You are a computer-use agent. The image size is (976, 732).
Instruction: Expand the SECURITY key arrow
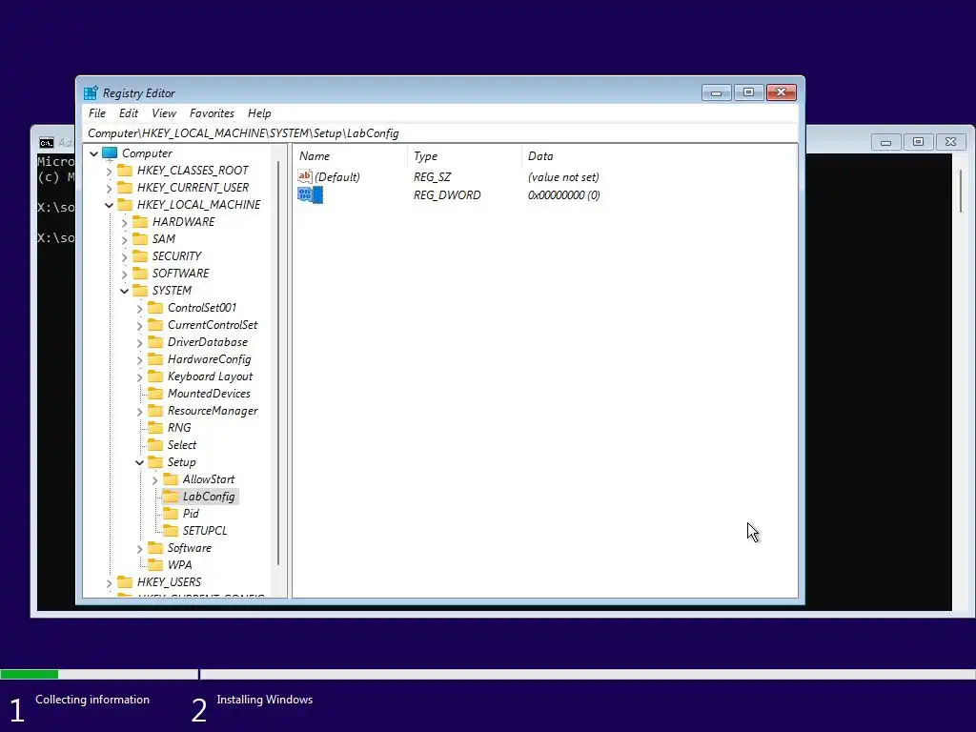[x=125, y=256]
